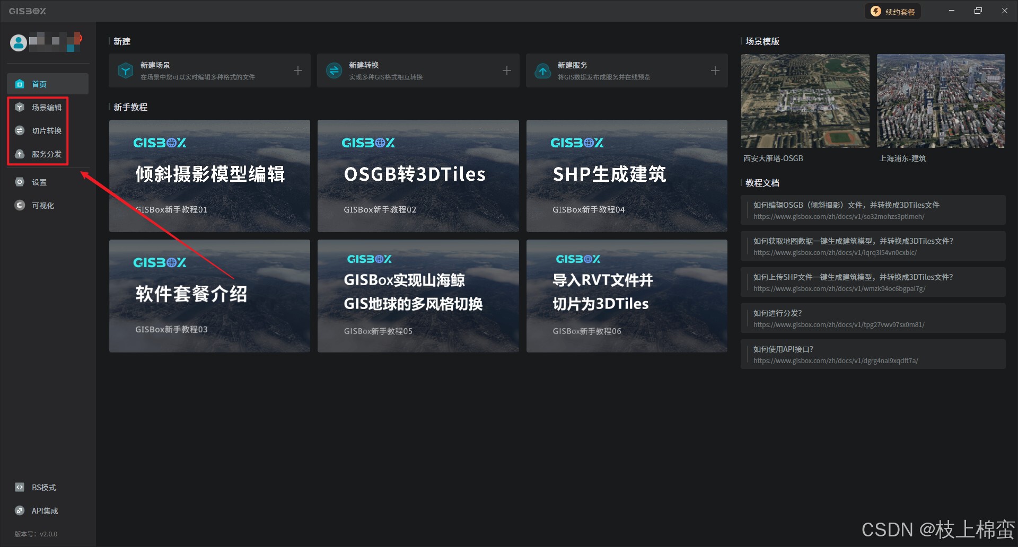Image resolution: width=1018 pixels, height=547 pixels.
Task: Click plus sign on 新建服务 card
Action: point(715,70)
